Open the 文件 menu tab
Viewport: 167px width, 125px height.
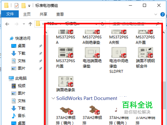(10, 14)
